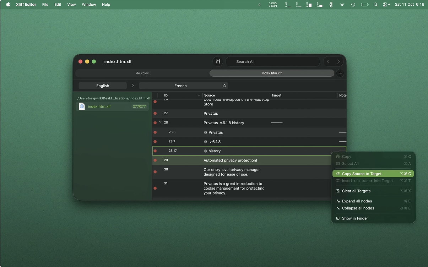Collapse row 28 disclosure chevron

click(160, 122)
